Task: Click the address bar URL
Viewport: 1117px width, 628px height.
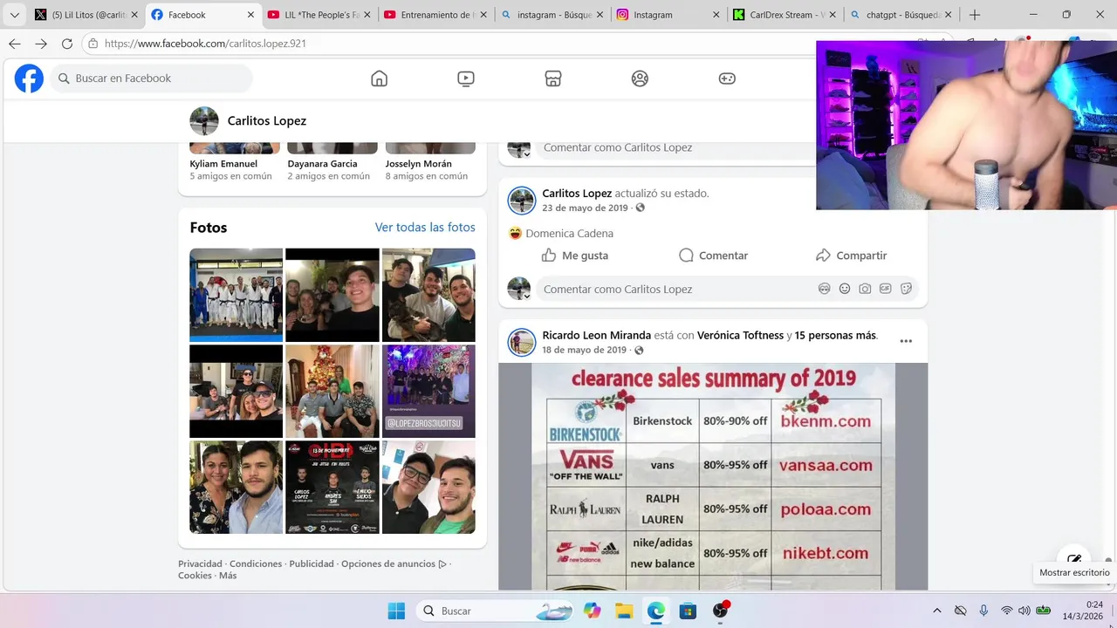Action: [x=205, y=44]
